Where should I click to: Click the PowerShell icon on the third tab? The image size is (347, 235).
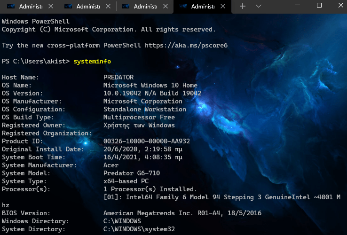126,7
